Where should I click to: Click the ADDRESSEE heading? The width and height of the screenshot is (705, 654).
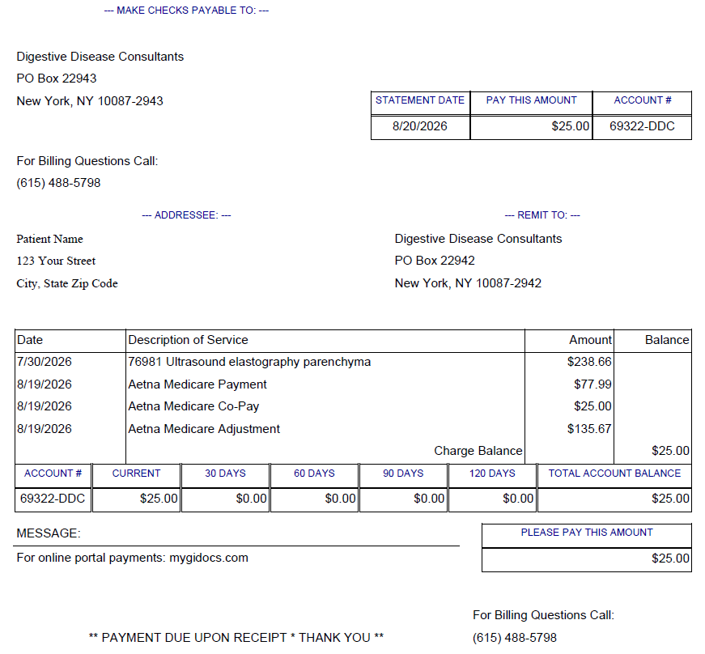(186, 215)
